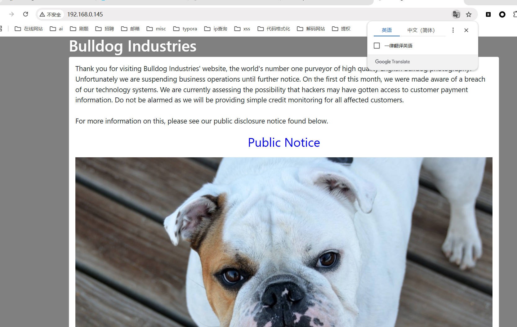Open the ip查询 bookmark folder
Image resolution: width=517 pixels, height=327 pixels.
click(216, 29)
